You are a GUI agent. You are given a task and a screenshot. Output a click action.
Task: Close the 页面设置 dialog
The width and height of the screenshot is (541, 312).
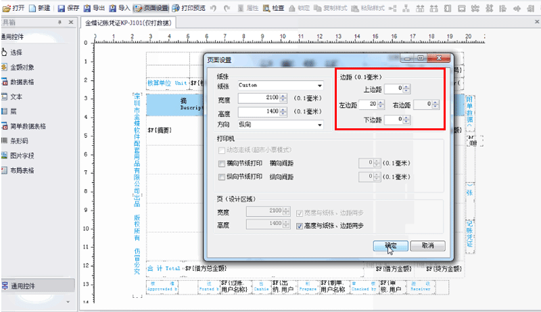[439, 58]
